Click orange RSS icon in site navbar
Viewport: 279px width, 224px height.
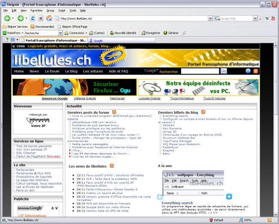[255, 71]
